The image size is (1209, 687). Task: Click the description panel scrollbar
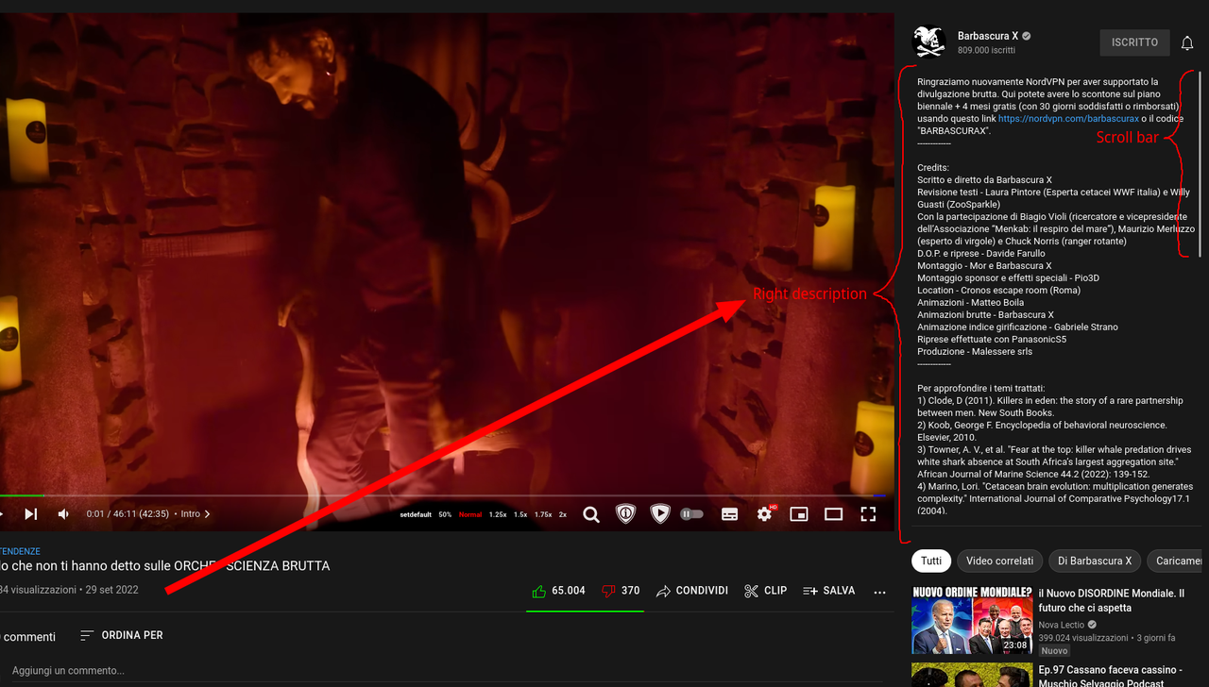tap(1200, 165)
